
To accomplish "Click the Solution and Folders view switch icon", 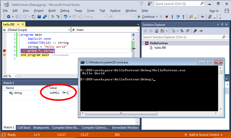I will [x=162, y=31].
